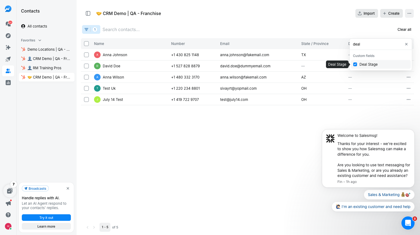Screen dimensions: 420x235
Task: Tick the select-all checkbox in table header
Action: click(x=86, y=44)
